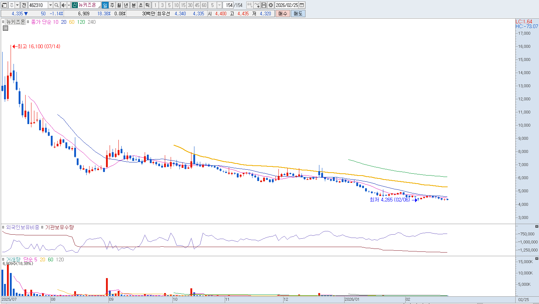
Task: Switch to 월 monthly period
Action: pyautogui.click(x=119, y=5)
